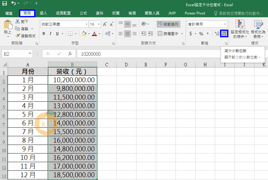Viewport: 268px width, 180px height.
Task: Toggle Bold formatting
Action: [44, 34]
